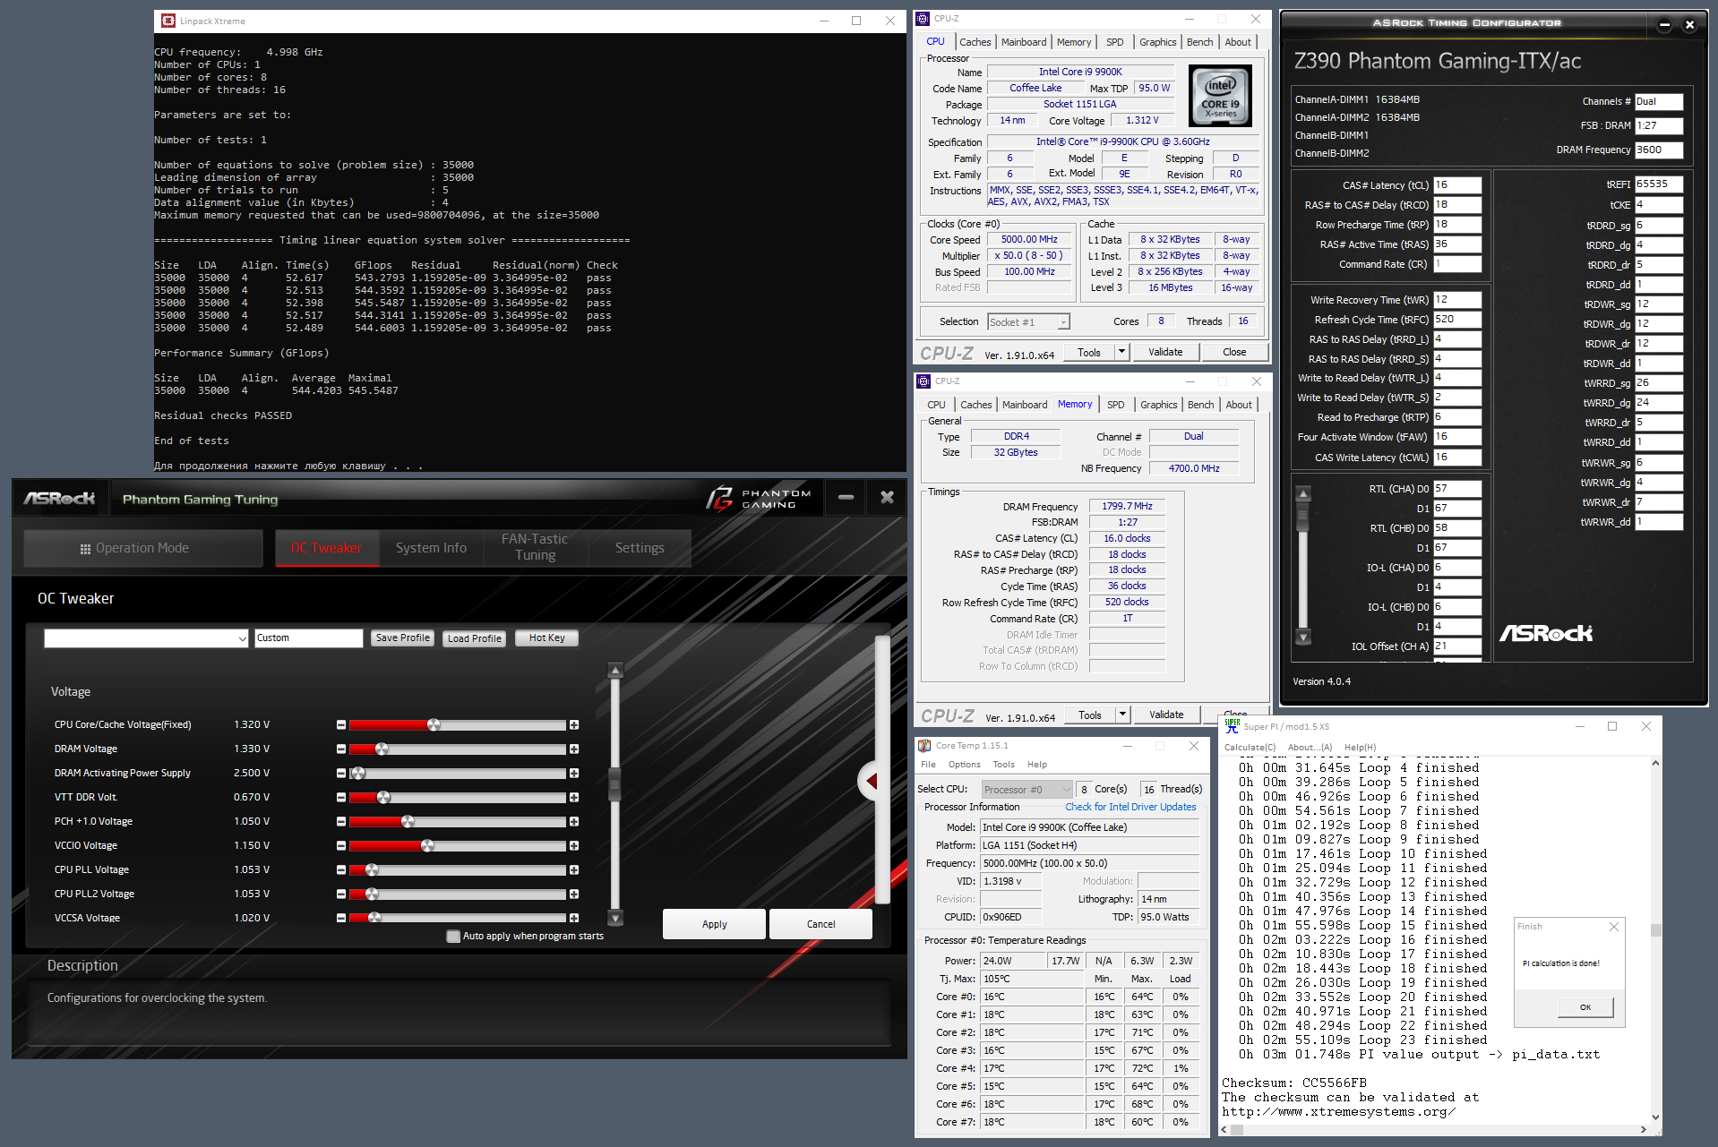Open SPD tab in CPU-Z memory timings window
The image size is (1718, 1147).
click(1115, 405)
